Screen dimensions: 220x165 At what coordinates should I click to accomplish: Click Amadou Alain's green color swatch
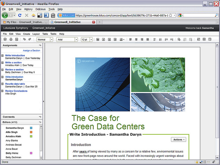coord(31,136)
